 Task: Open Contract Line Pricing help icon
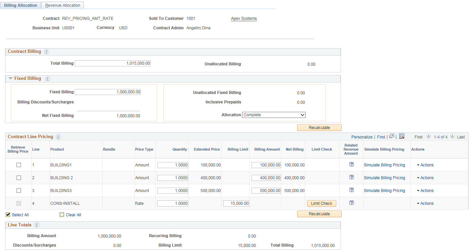tap(58, 137)
